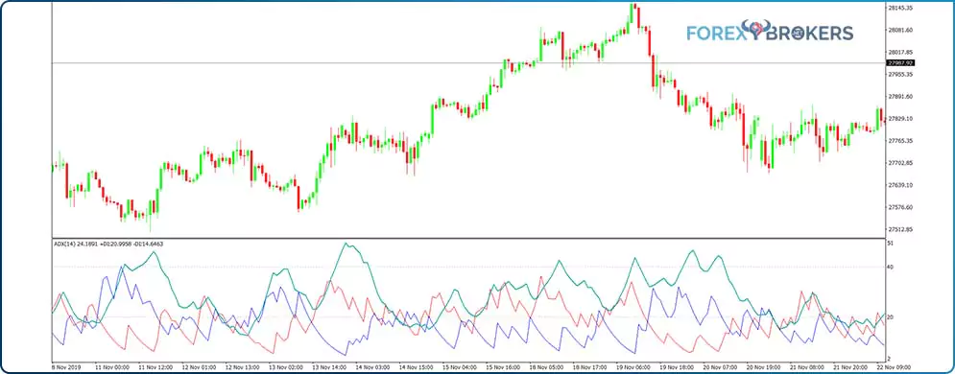955x374 pixels.
Task: Click the 27955.35 price axis label
Action: pos(901,74)
